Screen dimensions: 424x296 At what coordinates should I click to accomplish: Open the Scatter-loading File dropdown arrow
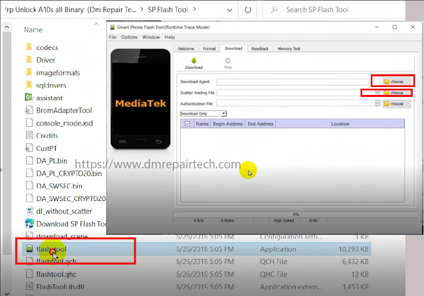click(x=377, y=93)
